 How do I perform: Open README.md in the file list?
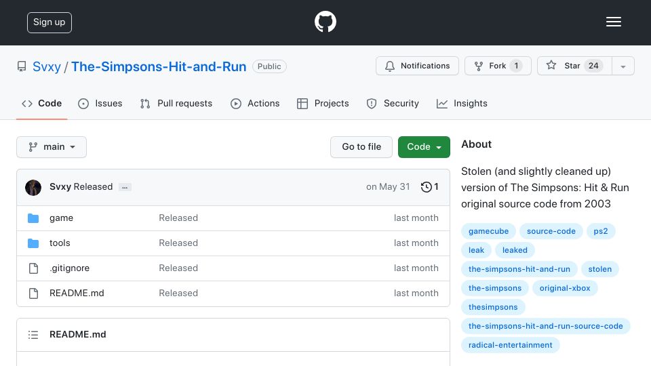77,293
